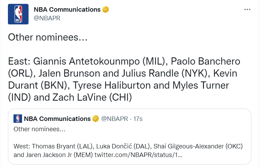Image resolution: width=262 pixels, height=168 pixels.
Task: Click the quoted tweet's 'Other nominees...' text
Action: pos(40,129)
